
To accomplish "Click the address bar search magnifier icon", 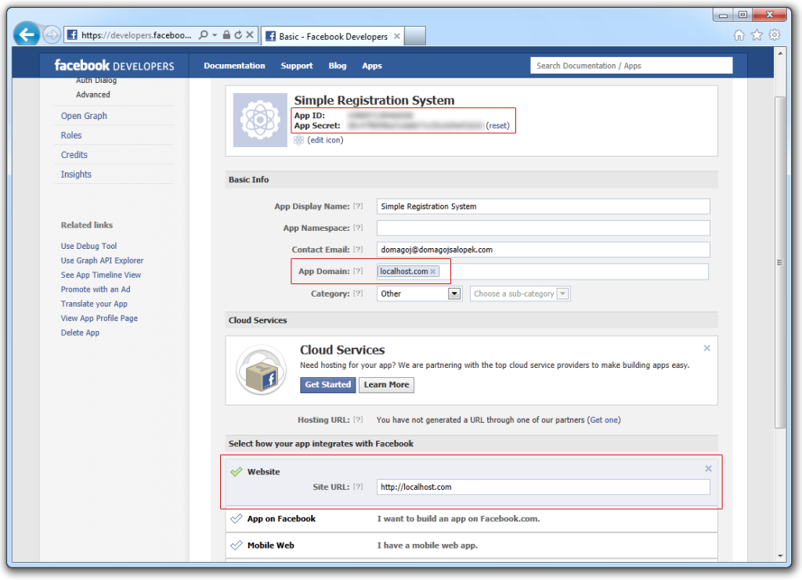I will (203, 34).
